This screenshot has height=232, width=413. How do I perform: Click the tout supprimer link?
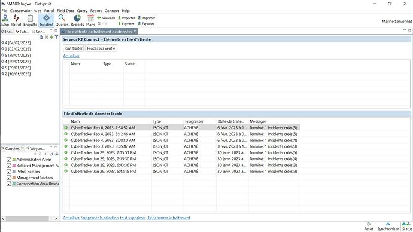133,218
